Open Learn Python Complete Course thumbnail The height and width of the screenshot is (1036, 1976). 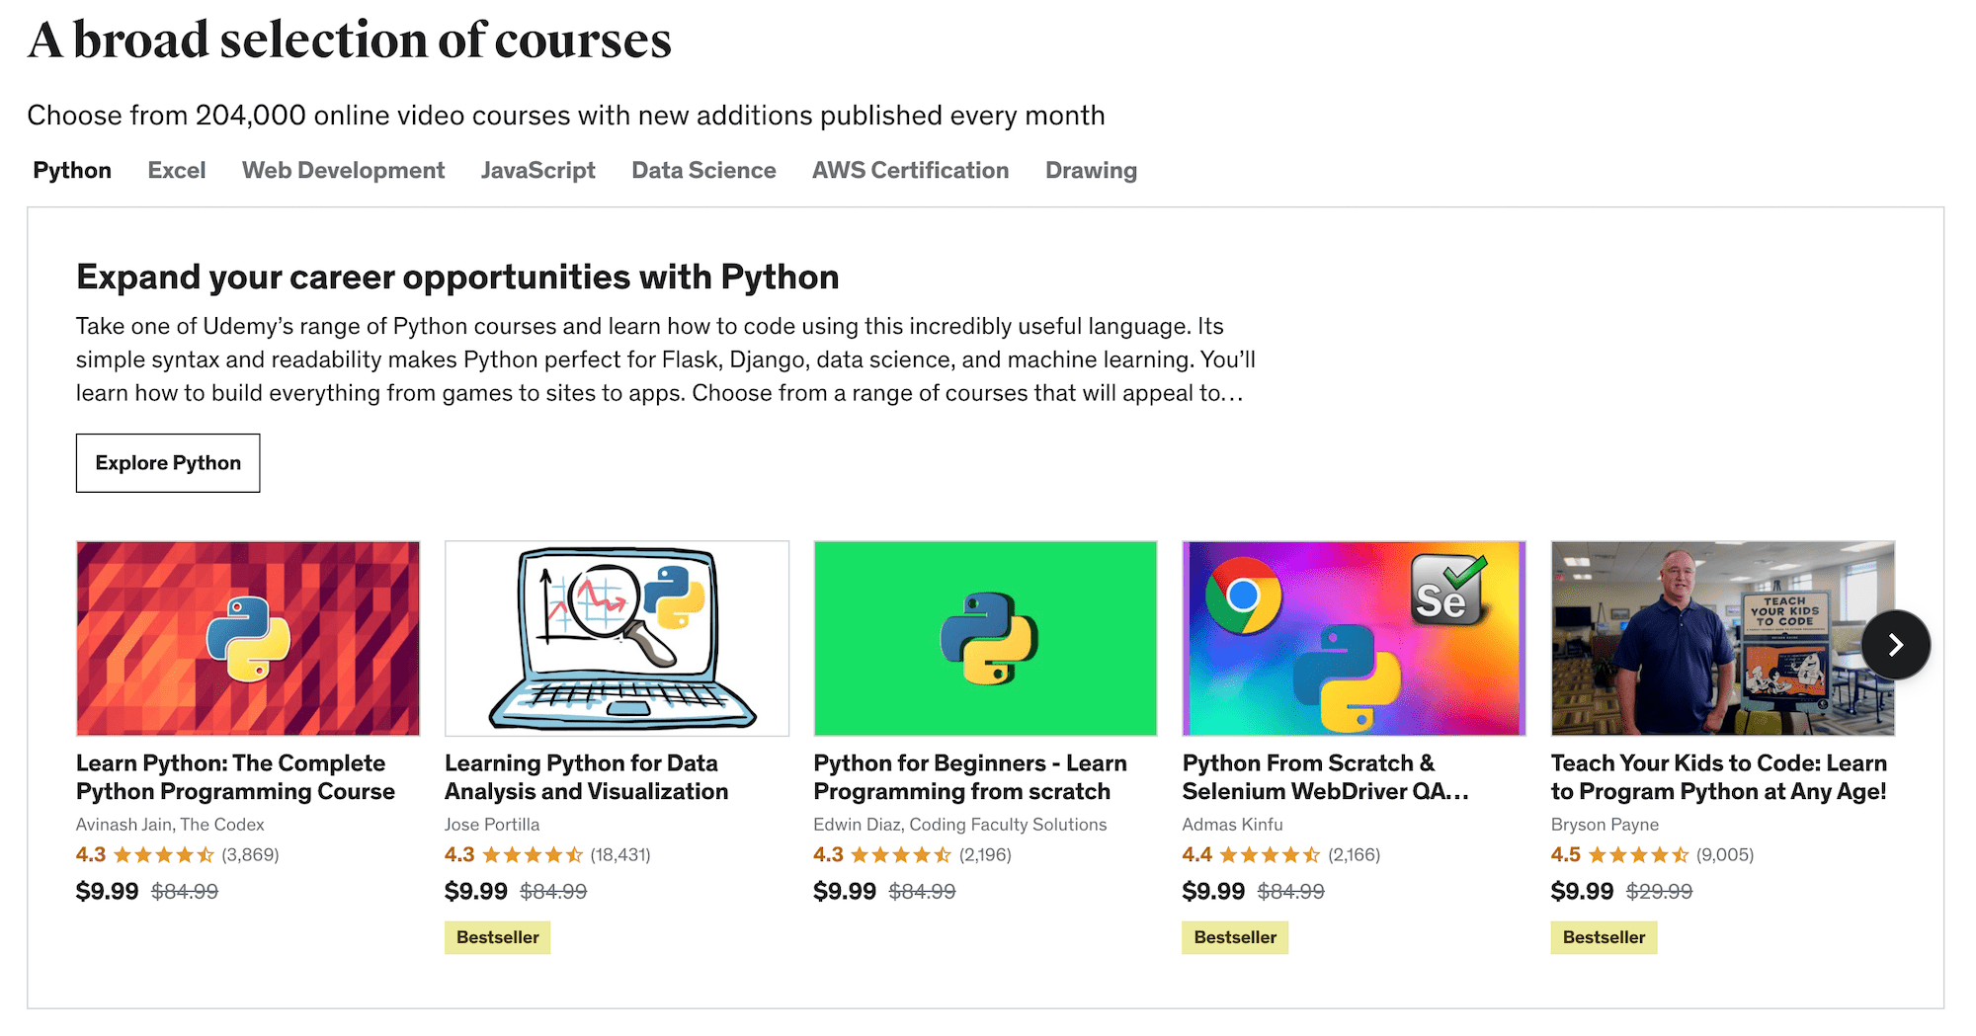coord(248,638)
